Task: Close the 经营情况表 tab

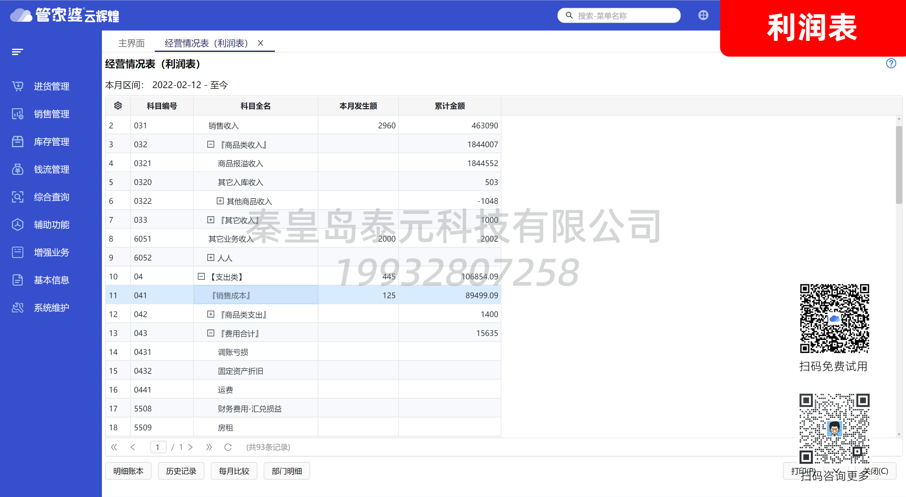Action: point(260,43)
